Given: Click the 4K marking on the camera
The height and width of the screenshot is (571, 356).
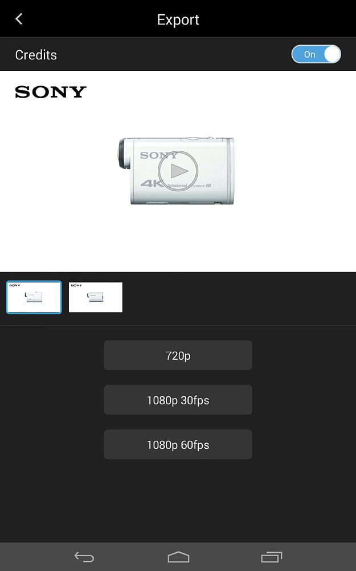Looking at the screenshot, I should [152, 183].
